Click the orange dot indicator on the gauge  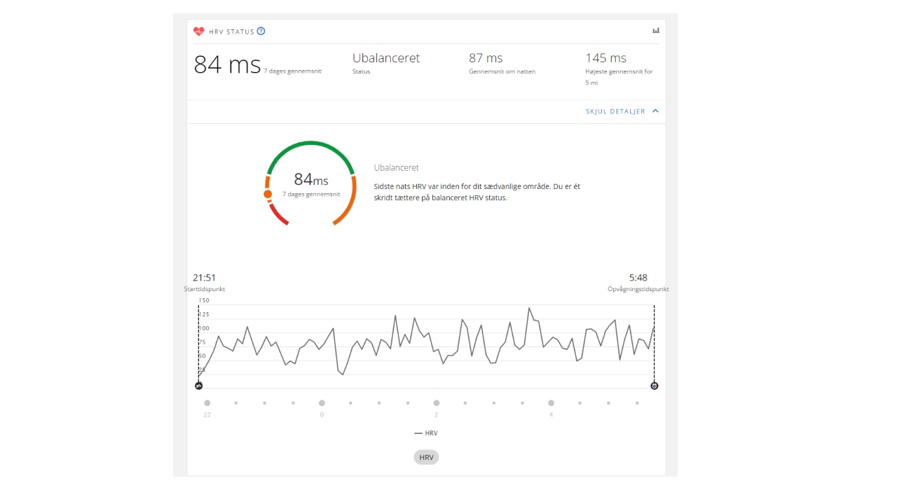268,194
